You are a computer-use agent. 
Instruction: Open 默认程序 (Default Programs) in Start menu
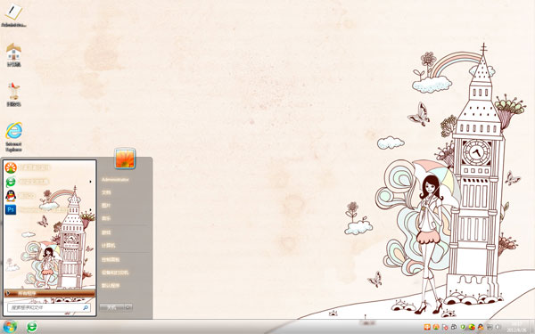111,286
